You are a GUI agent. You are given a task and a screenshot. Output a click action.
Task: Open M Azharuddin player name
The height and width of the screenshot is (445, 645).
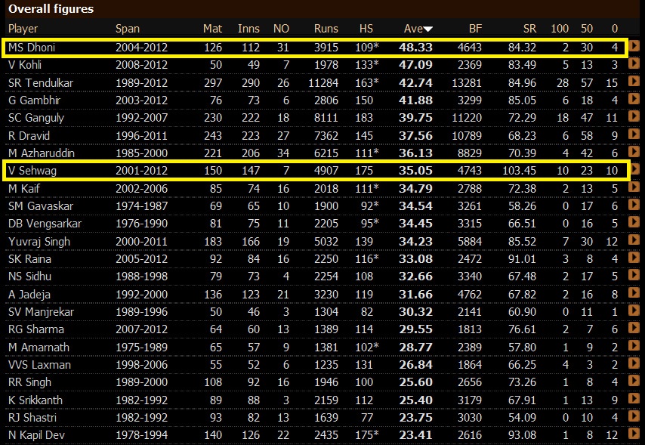[42, 153]
